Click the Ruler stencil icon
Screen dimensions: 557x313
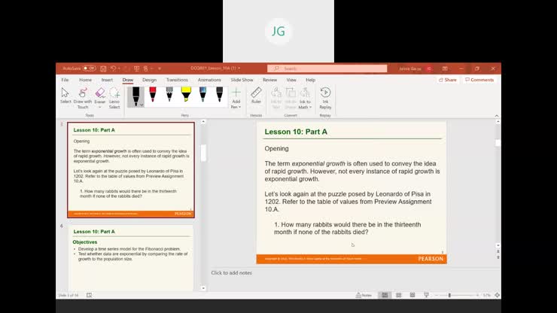pos(256,96)
